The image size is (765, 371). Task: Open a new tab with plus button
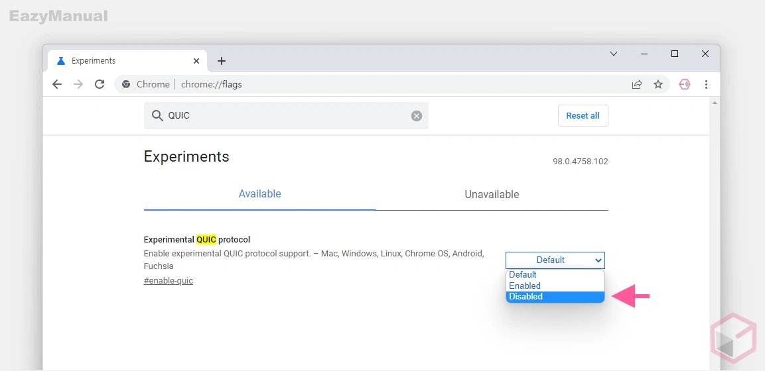[222, 61]
